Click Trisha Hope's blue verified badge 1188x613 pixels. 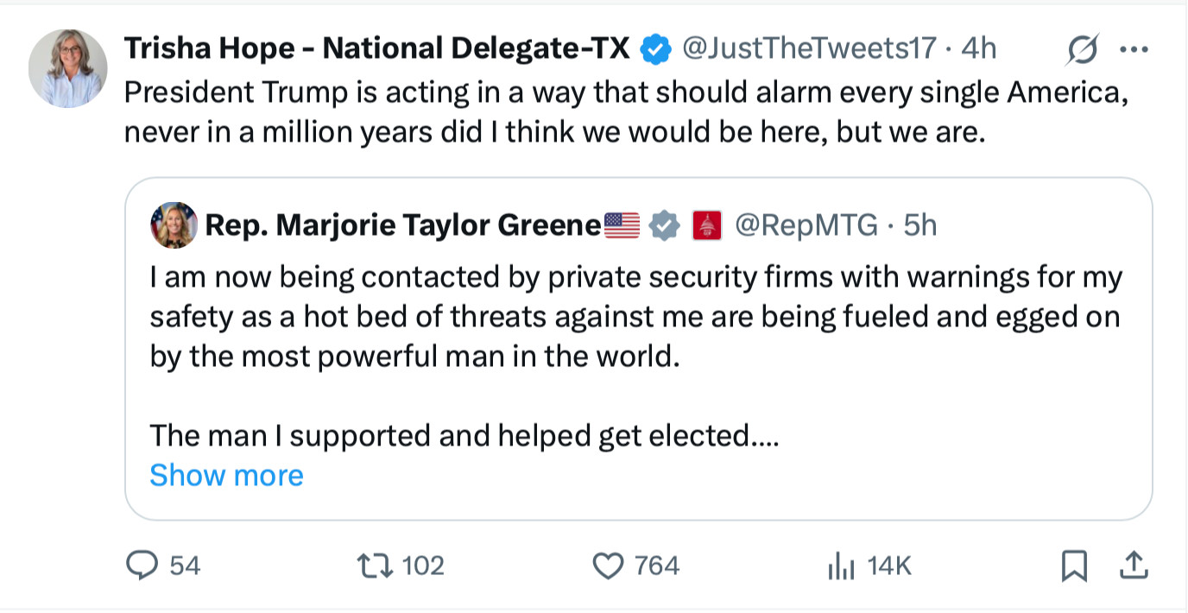coord(655,49)
